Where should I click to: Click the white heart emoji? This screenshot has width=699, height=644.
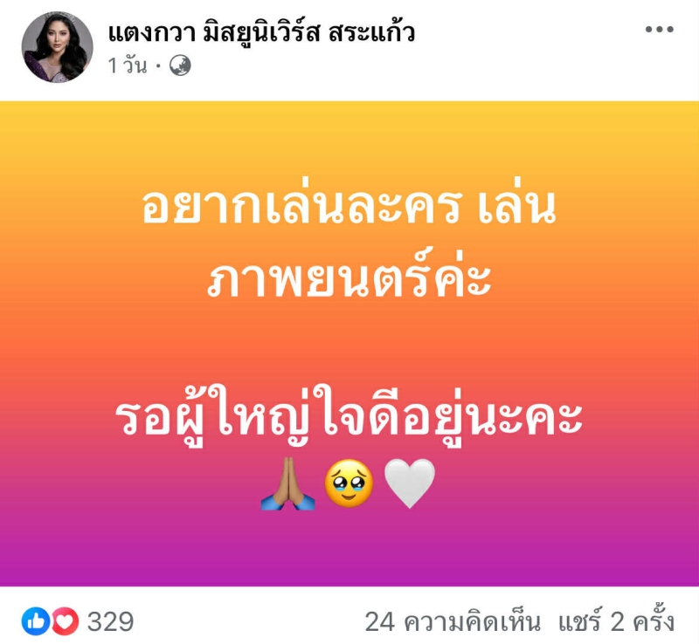(x=409, y=483)
